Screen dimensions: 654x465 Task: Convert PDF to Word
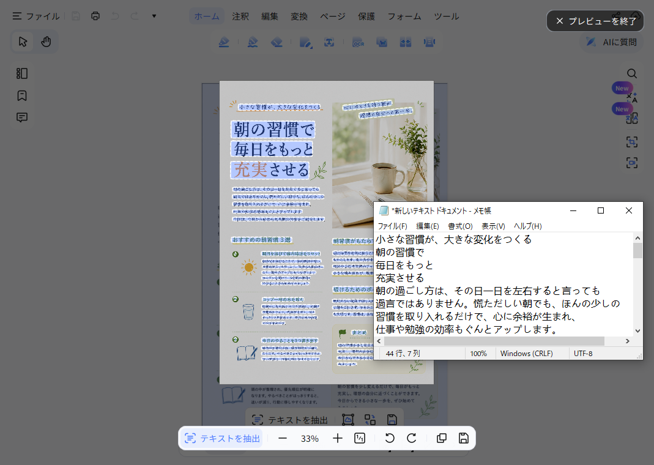coord(382,42)
